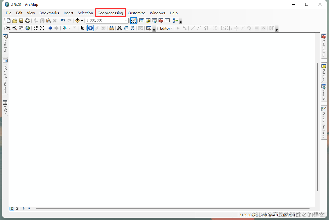Viewport: 329px width, 220px height.
Task: Expand Tools toolbar options arrow
Action: 154,29
